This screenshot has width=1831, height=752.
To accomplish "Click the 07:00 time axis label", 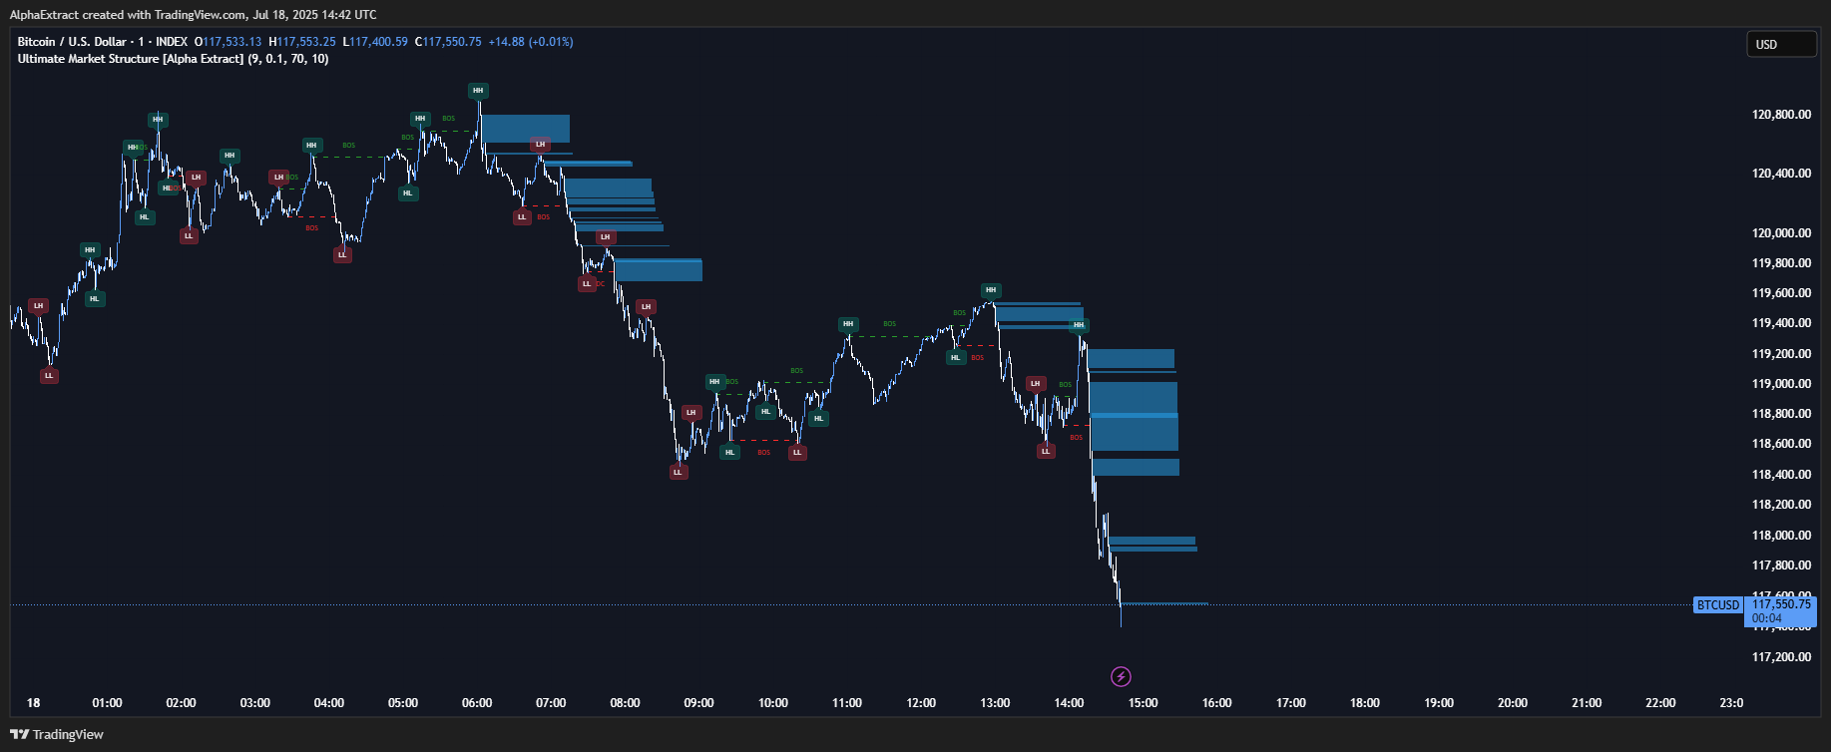I will tap(551, 703).
